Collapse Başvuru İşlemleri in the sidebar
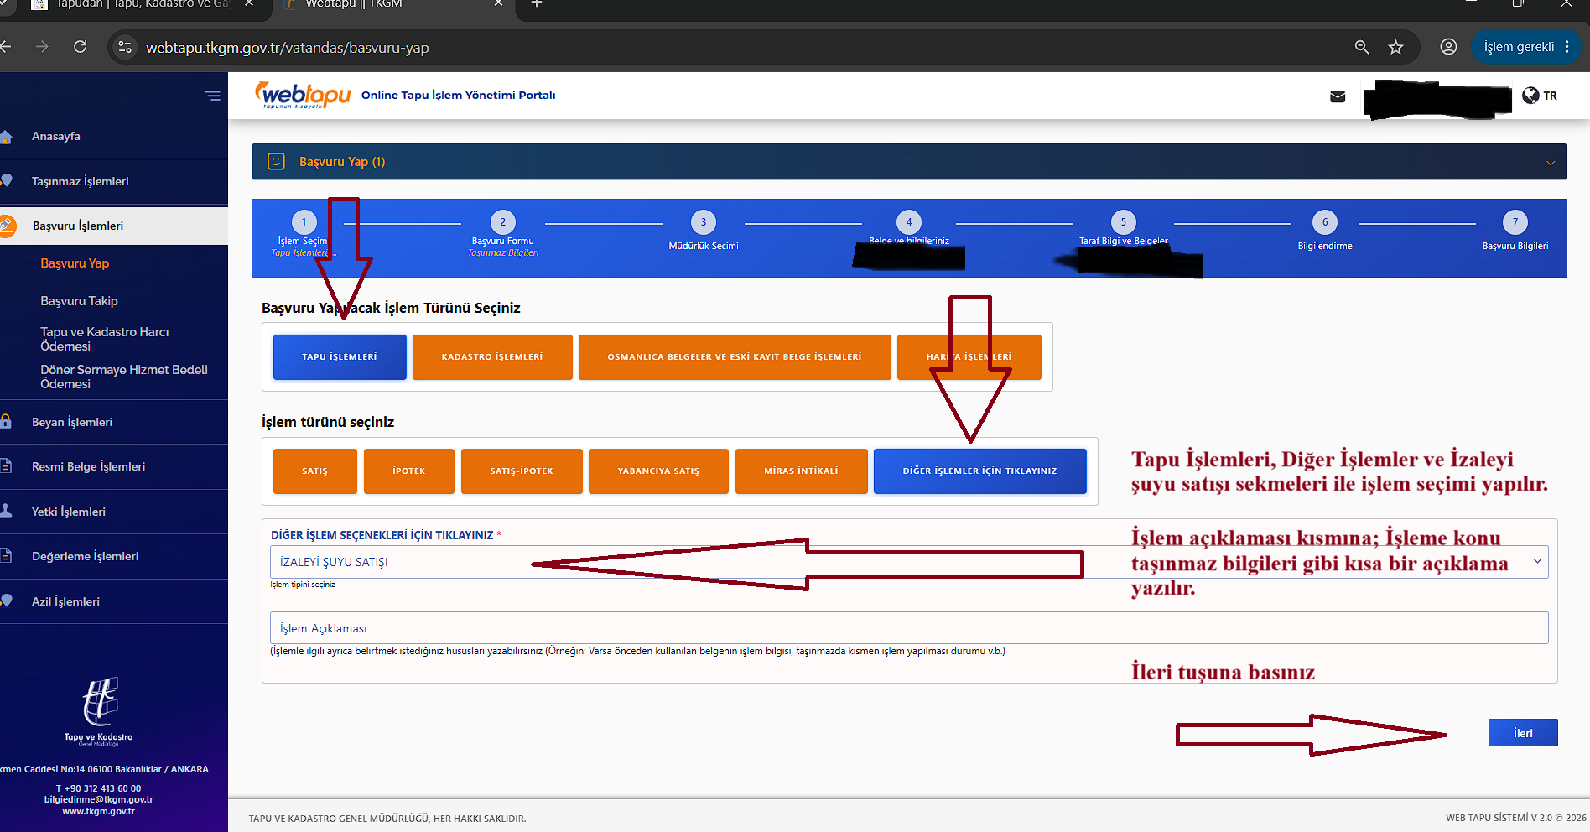1590x832 pixels. point(114,226)
